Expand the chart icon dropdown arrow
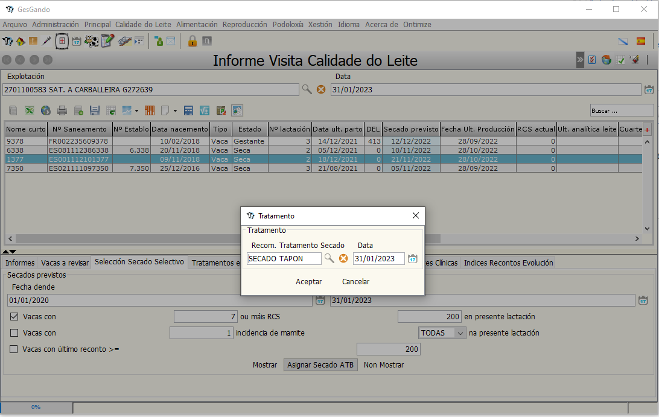The image size is (659, 417). (x=136, y=111)
